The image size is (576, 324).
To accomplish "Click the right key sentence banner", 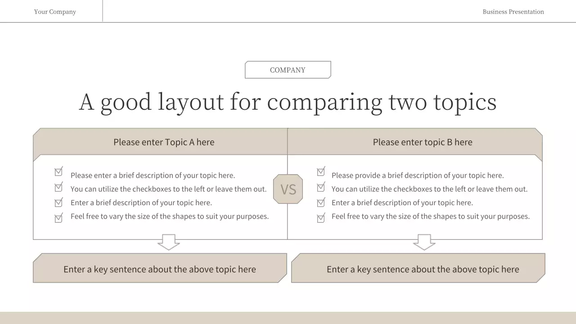I will [423, 269].
